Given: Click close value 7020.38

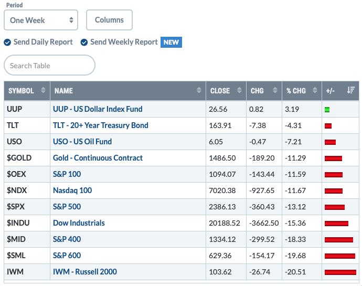Looking at the screenshot, I should [x=222, y=190].
